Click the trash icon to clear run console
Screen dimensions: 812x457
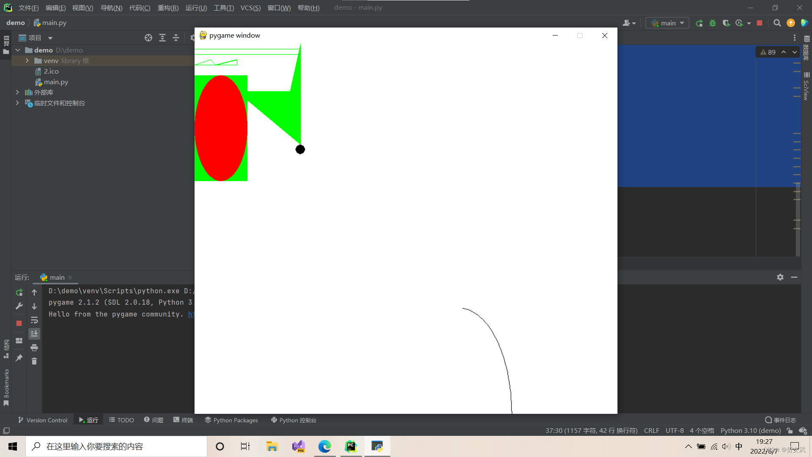(x=34, y=361)
